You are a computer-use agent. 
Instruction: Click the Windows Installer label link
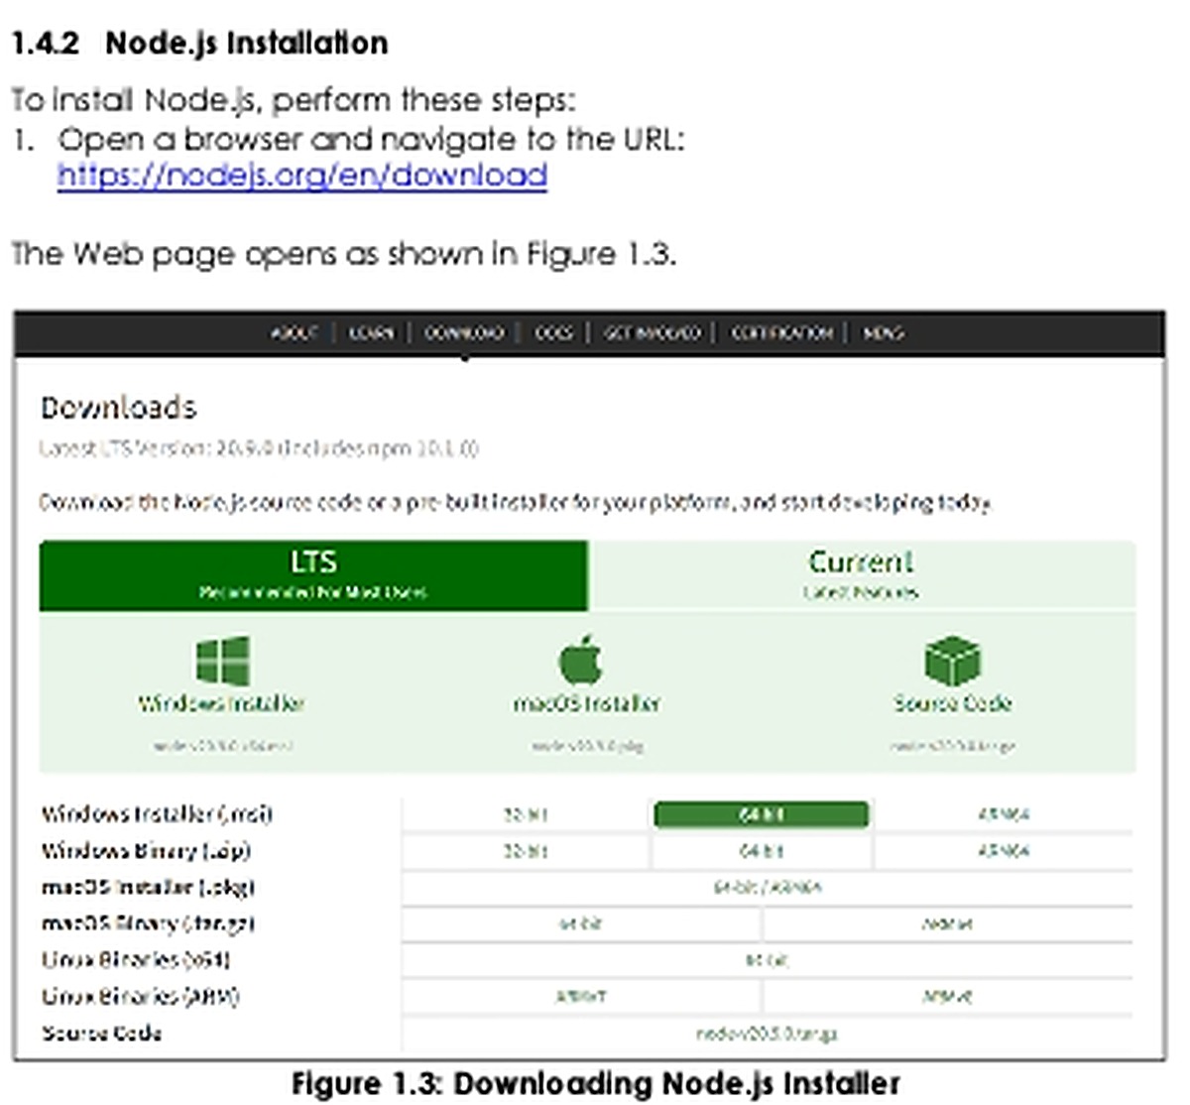[221, 703]
